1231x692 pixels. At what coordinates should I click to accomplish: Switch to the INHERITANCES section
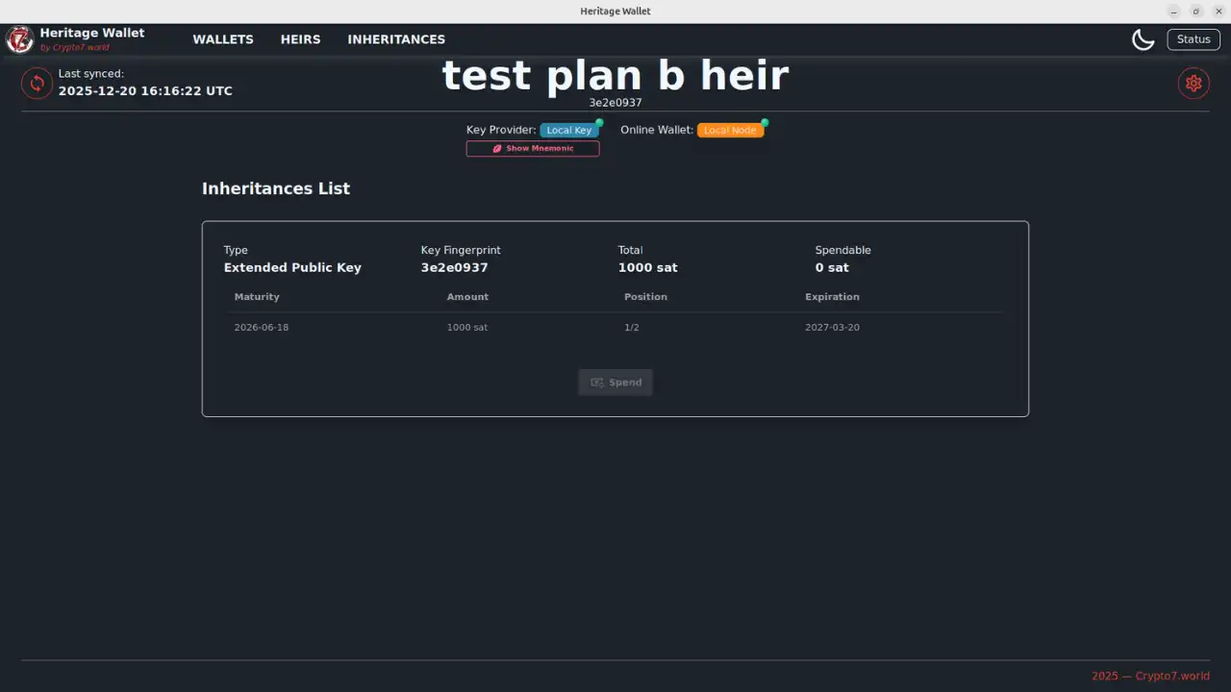click(396, 39)
